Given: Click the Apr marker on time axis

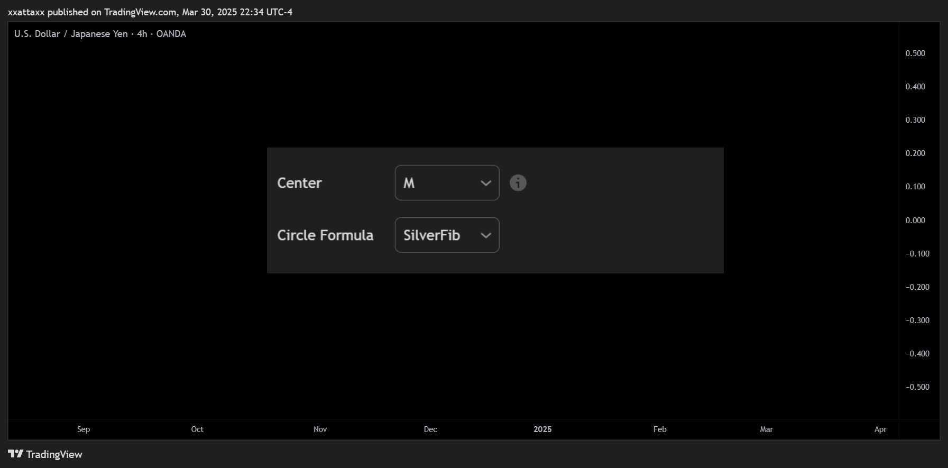Looking at the screenshot, I should [880, 429].
